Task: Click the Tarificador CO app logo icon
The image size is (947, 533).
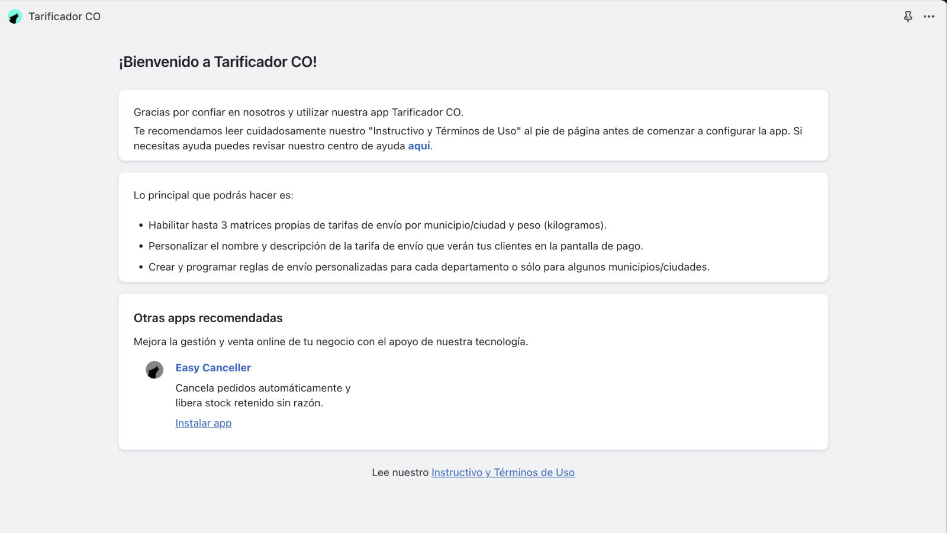Action: pos(15,17)
